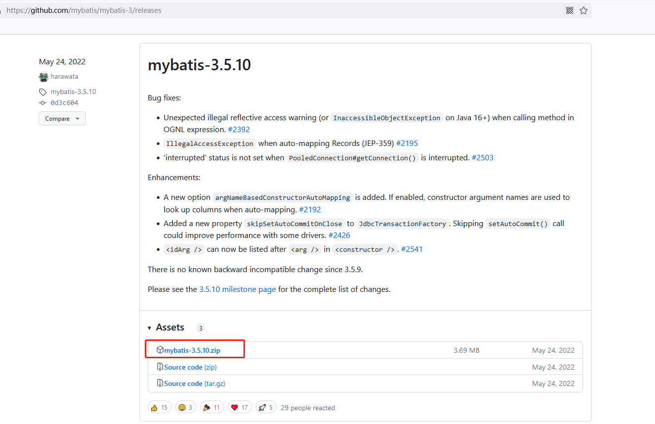This screenshot has height=424, width=655.
Task: Click the file icon beside Source code (zip)
Action: tap(160, 367)
